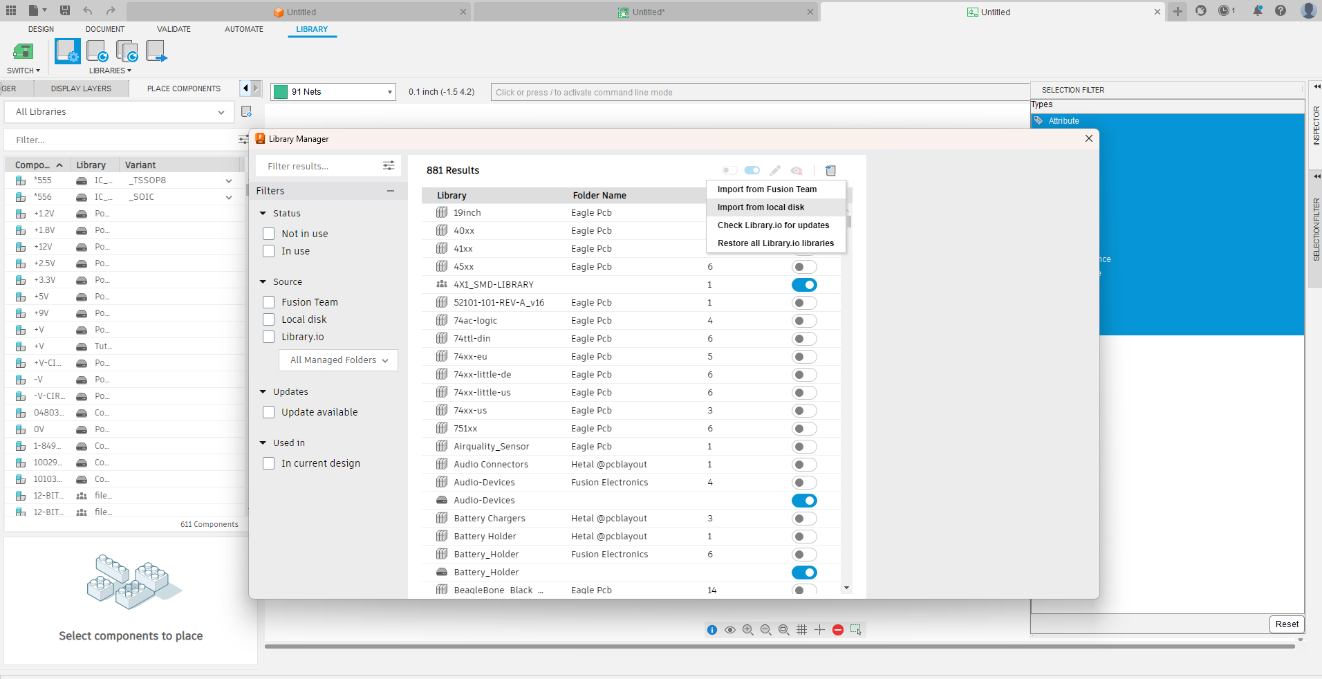This screenshot has width=1322, height=679.
Task: Open Library Manager icon next to All Libraries
Action: point(246,111)
